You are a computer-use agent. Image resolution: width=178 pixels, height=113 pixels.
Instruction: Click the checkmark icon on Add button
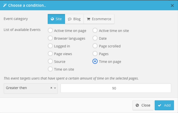click(159, 105)
